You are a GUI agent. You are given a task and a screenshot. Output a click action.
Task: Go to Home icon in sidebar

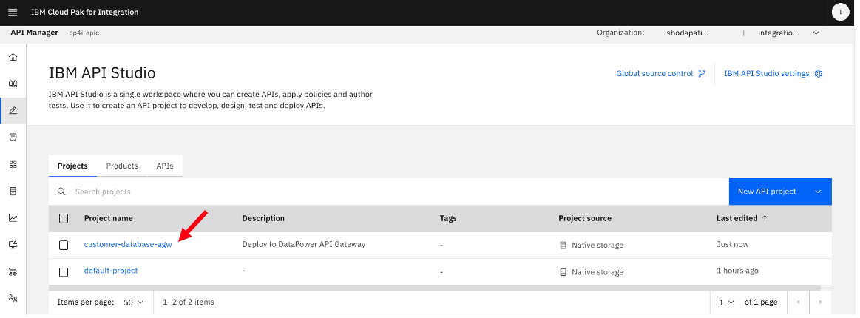(13, 57)
